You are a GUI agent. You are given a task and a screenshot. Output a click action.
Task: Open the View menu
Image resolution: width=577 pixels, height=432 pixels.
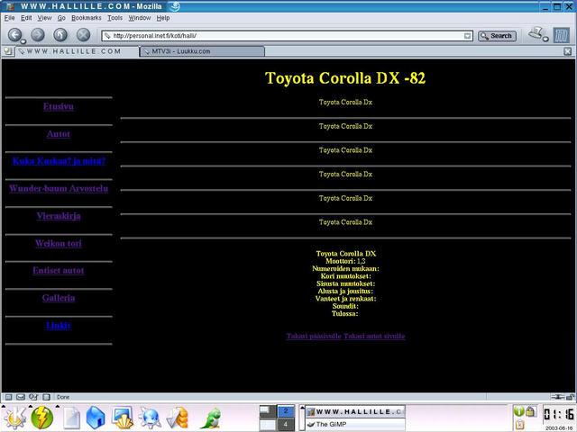(x=44, y=18)
